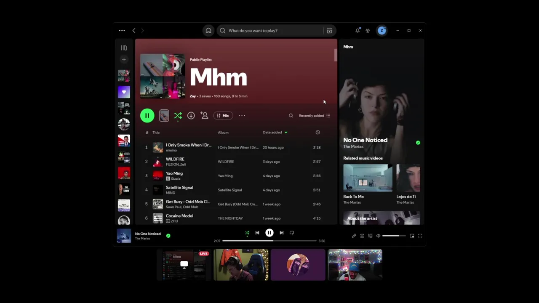Enter full screen mode
This screenshot has width=539, height=303.
420,236
